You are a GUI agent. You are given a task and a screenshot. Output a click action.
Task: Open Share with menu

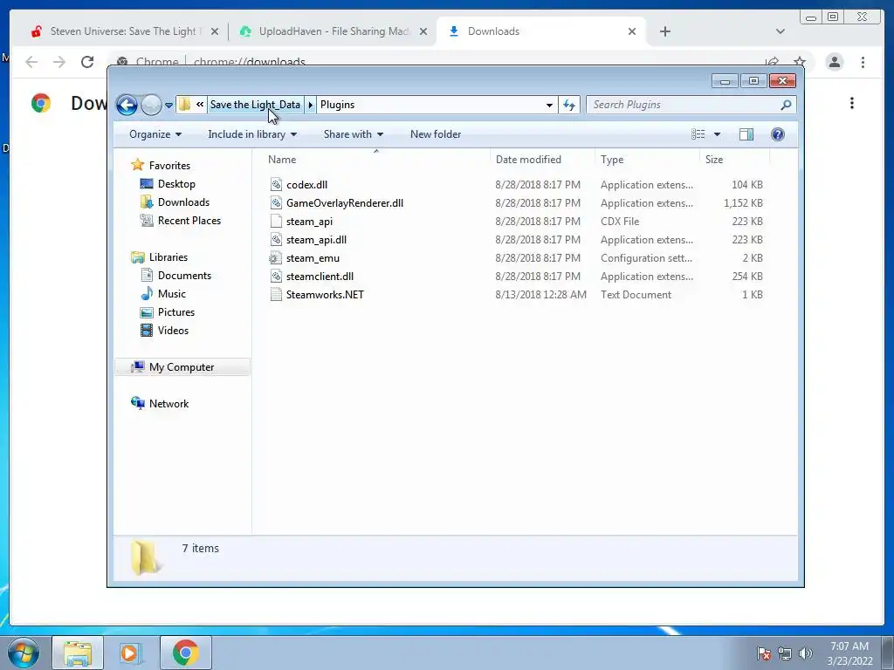point(354,134)
